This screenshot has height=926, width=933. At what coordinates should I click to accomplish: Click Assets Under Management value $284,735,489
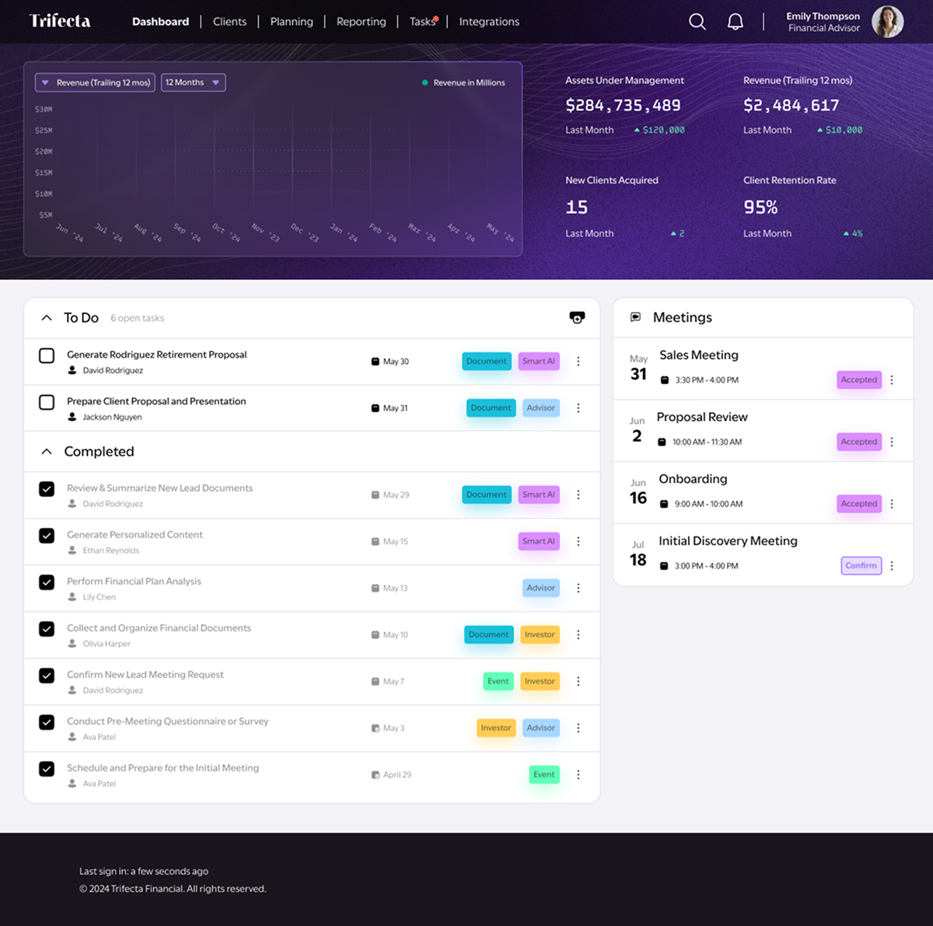coord(623,106)
